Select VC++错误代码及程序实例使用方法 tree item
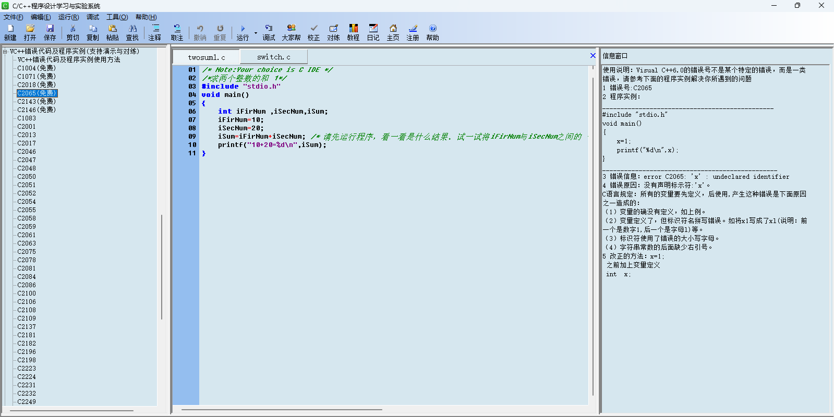Viewport: 834px width, 417px height. pos(69,60)
